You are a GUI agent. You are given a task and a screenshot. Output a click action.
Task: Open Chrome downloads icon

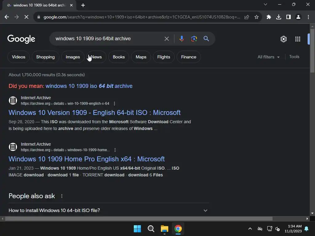click(x=279, y=17)
